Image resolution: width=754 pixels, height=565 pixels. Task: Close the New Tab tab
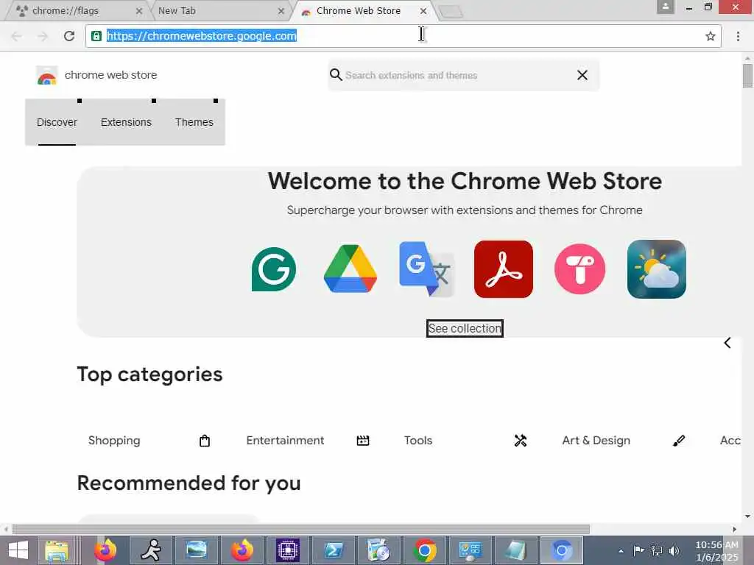tap(281, 10)
